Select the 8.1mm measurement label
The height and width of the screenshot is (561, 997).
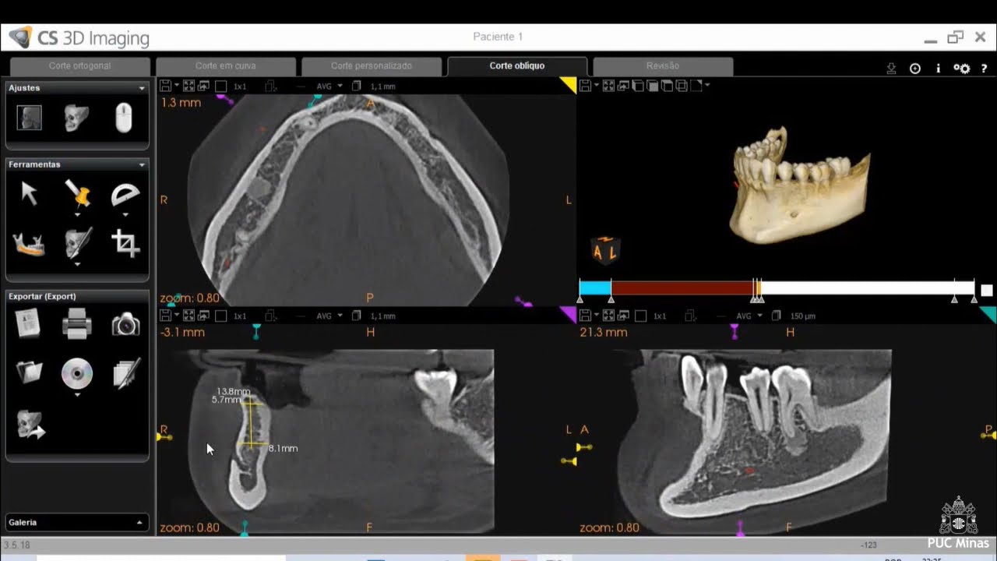pyautogui.click(x=283, y=449)
